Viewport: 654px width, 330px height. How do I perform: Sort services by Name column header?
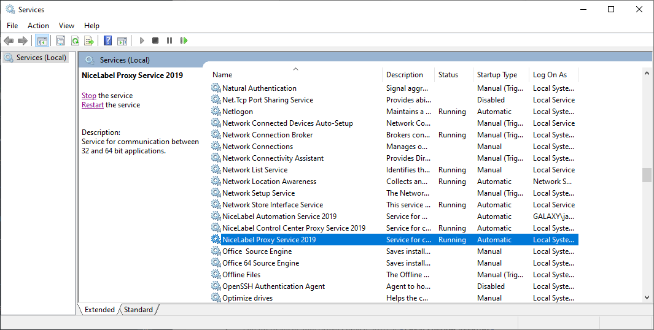coord(295,75)
